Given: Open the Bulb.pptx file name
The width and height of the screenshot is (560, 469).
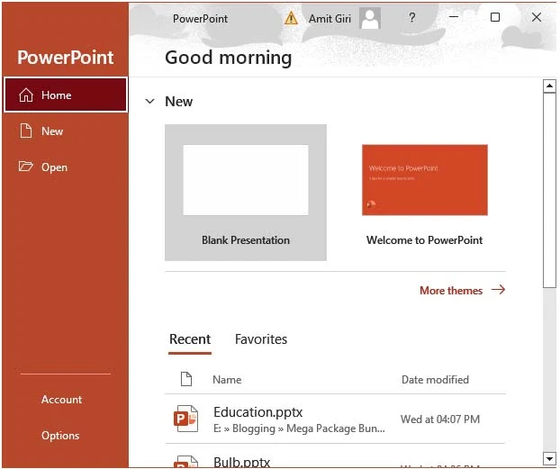Looking at the screenshot, I should 242,462.
